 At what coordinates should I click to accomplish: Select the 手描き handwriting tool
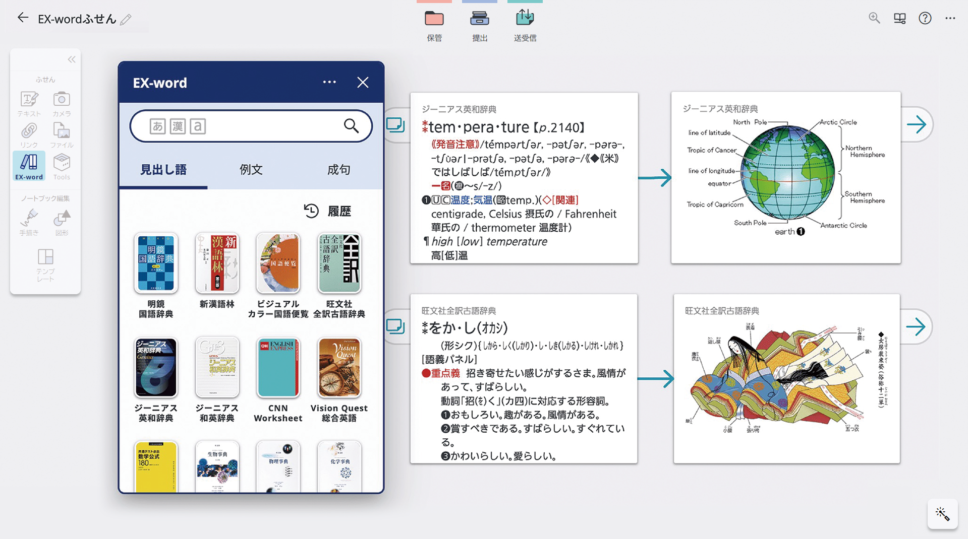tap(29, 222)
